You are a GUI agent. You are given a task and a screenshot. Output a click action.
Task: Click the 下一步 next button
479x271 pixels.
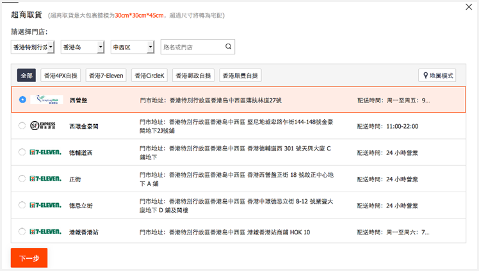click(29, 258)
